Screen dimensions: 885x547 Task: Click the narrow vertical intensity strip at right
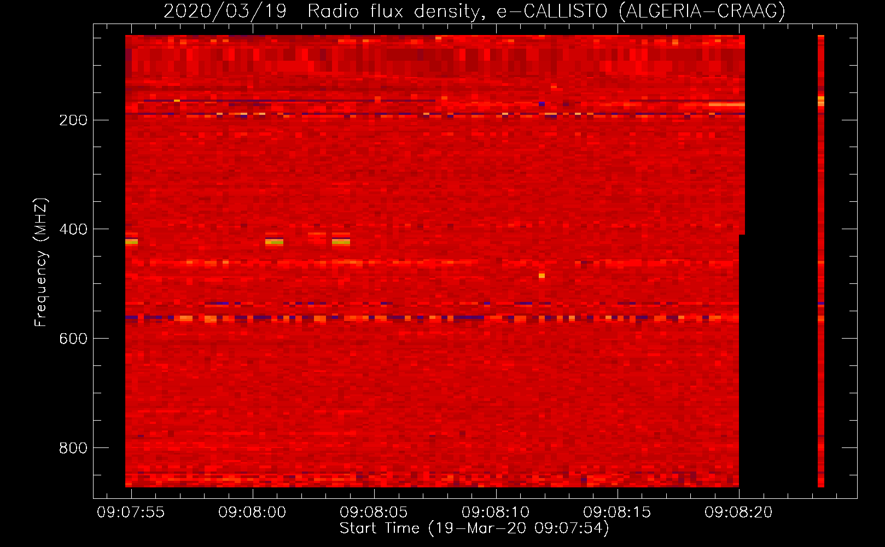pyautogui.click(x=821, y=261)
